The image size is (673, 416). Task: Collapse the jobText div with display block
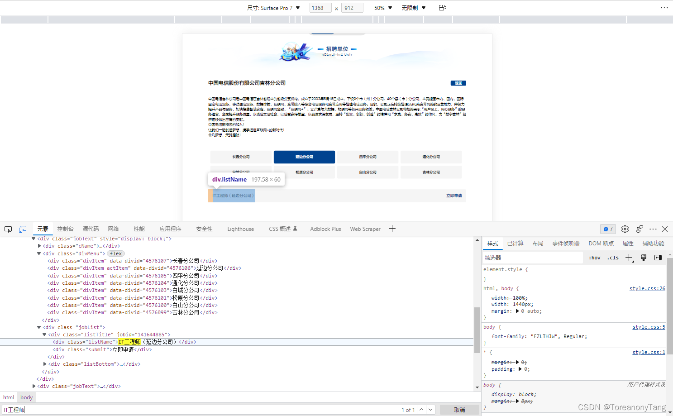33,239
